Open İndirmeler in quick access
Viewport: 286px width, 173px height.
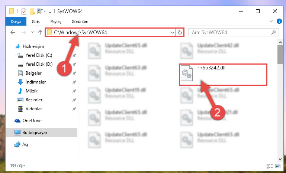[x=36, y=82]
